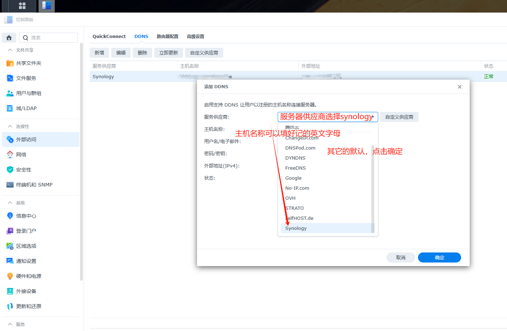Switch to the QuickConnect tab
This screenshot has height=331, width=507.
point(109,37)
